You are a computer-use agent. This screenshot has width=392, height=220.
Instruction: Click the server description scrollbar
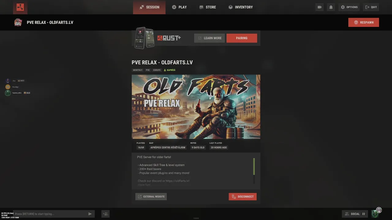pos(254,167)
